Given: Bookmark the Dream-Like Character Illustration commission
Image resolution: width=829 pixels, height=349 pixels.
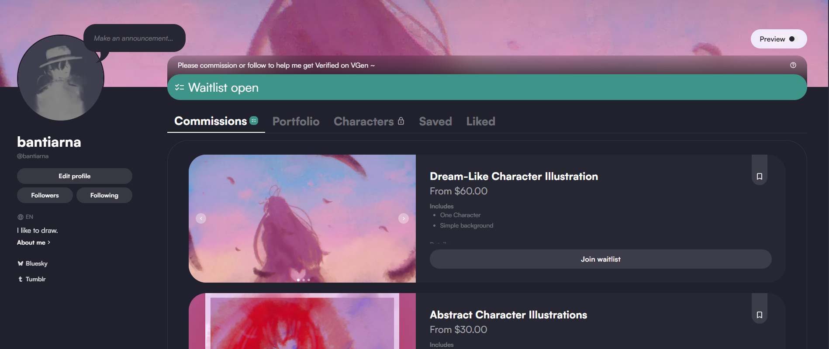Looking at the screenshot, I should [759, 176].
